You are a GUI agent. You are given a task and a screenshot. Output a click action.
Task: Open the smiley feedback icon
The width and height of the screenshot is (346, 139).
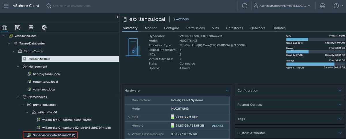click(x=323, y=6)
